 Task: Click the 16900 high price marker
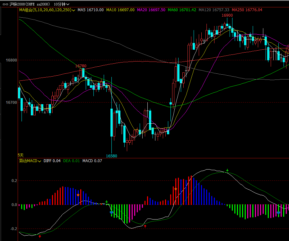227,15
